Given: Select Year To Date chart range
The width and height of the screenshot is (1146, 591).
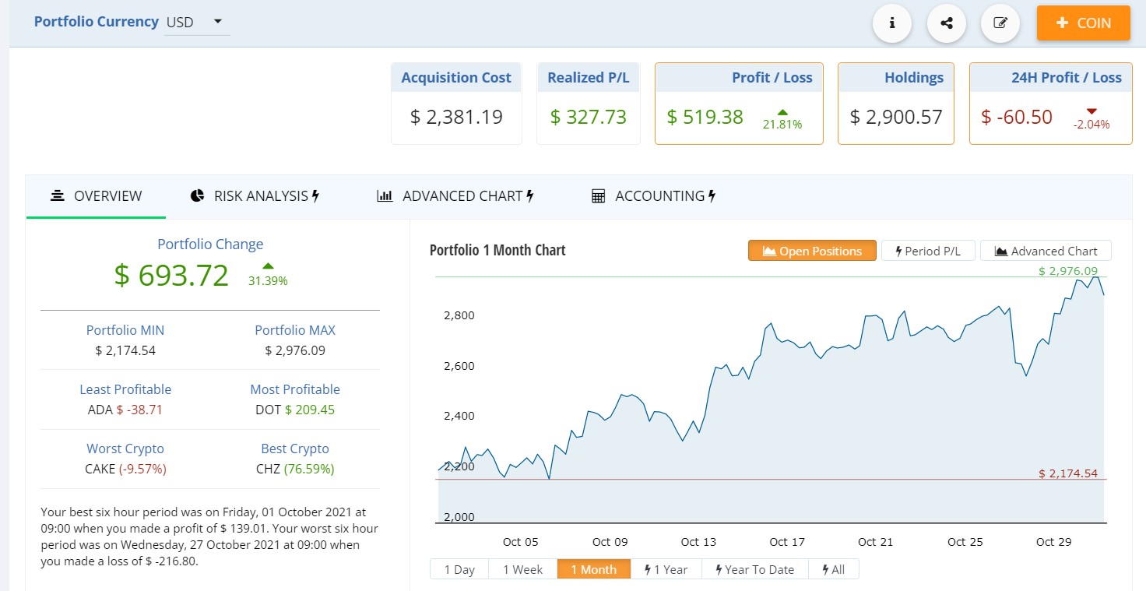Looking at the screenshot, I should 755,569.
